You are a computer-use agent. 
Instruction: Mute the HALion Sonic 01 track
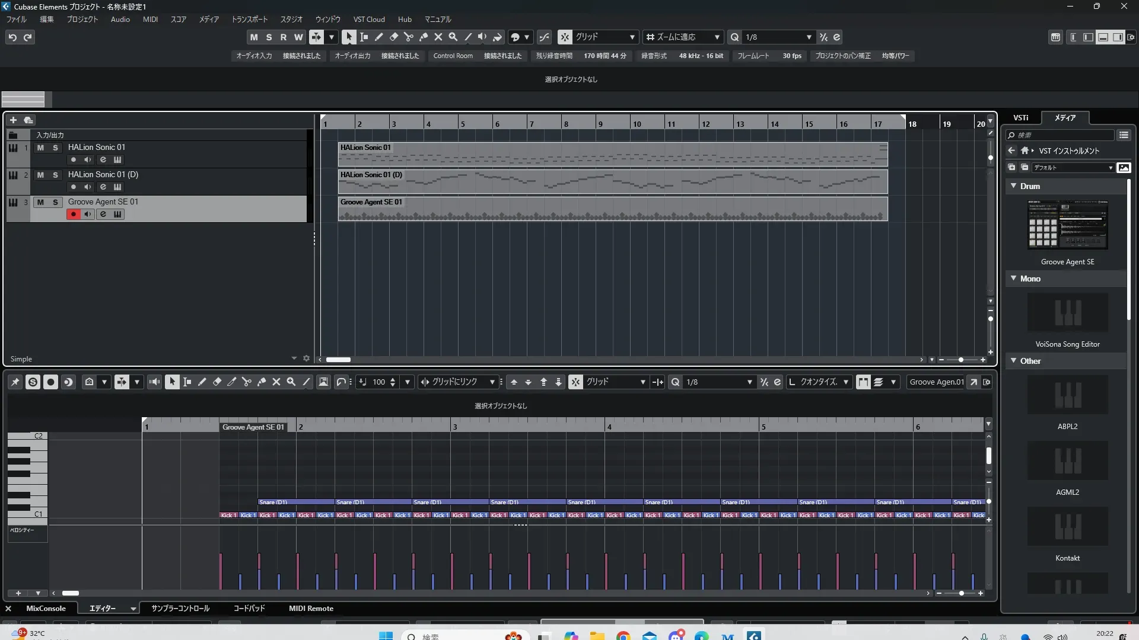pyautogui.click(x=40, y=148)
